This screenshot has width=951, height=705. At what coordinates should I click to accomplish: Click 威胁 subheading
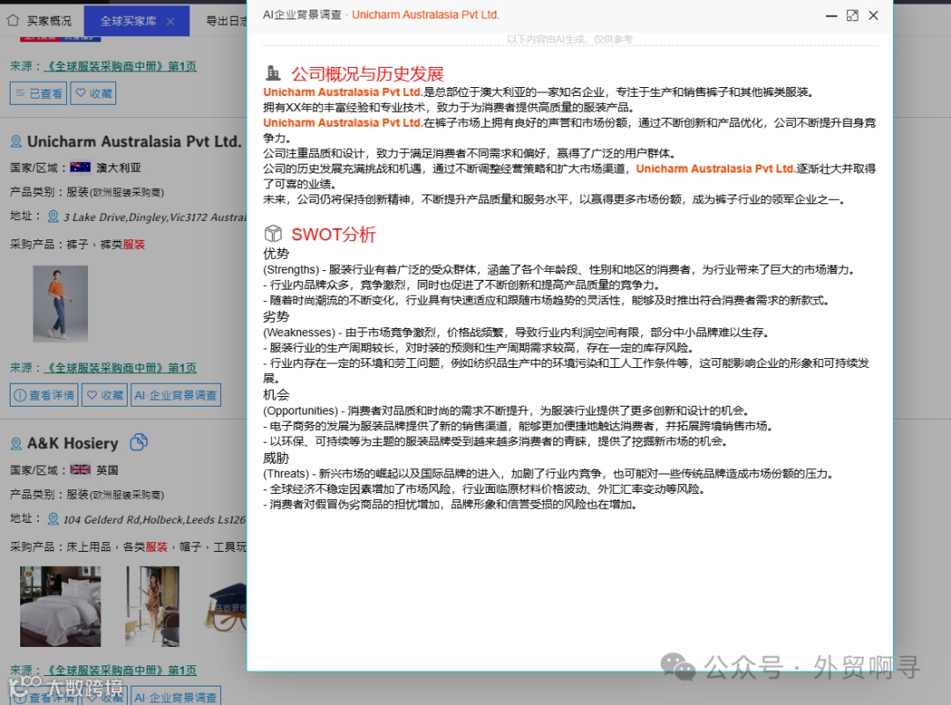[x=276, y=458]
